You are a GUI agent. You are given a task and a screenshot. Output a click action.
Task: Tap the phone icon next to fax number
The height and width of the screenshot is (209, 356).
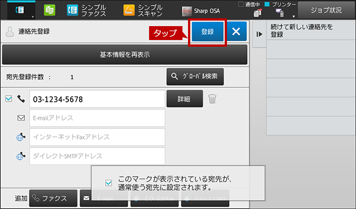[x=21, y=99]
